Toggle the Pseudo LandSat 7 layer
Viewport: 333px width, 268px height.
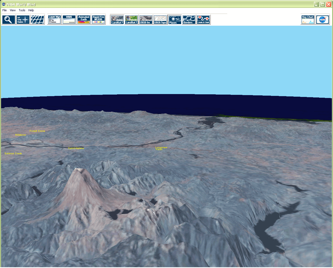coord(131,20)
